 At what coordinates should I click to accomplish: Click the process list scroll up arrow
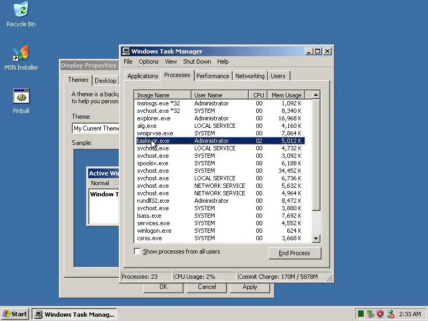pos(316,95)
